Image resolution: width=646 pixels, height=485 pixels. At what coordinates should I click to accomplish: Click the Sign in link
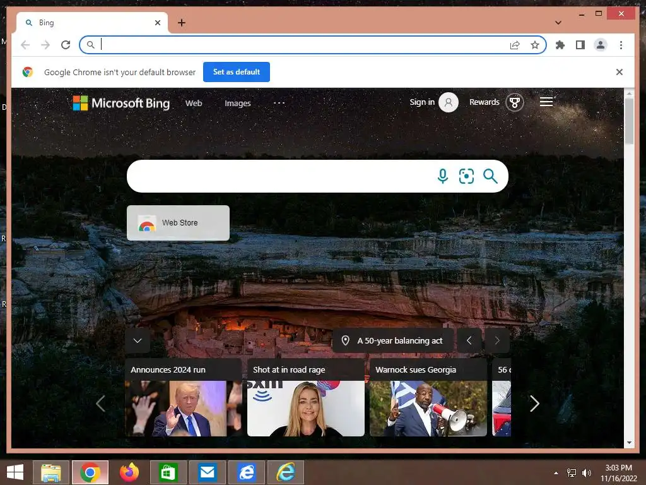(422, 102)
